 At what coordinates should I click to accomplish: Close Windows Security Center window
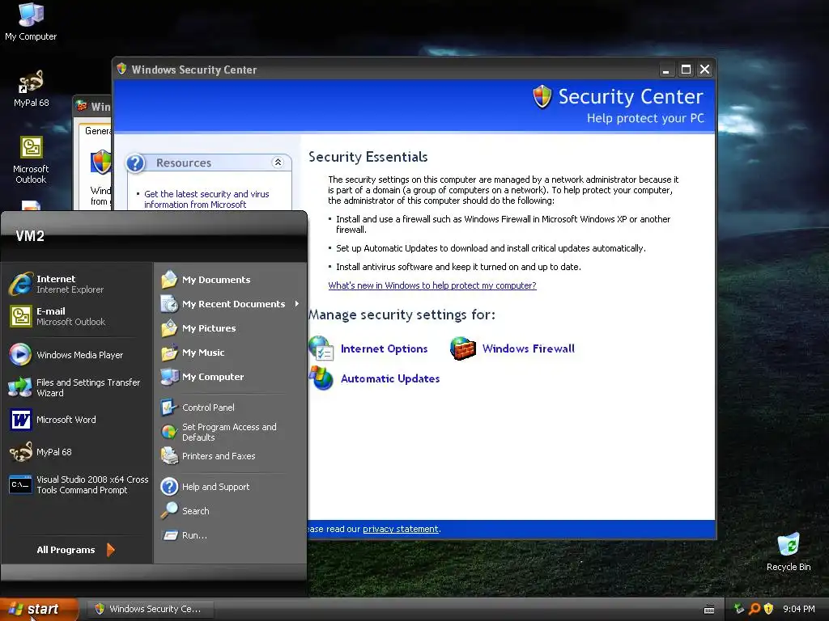(x=705, y=70)
